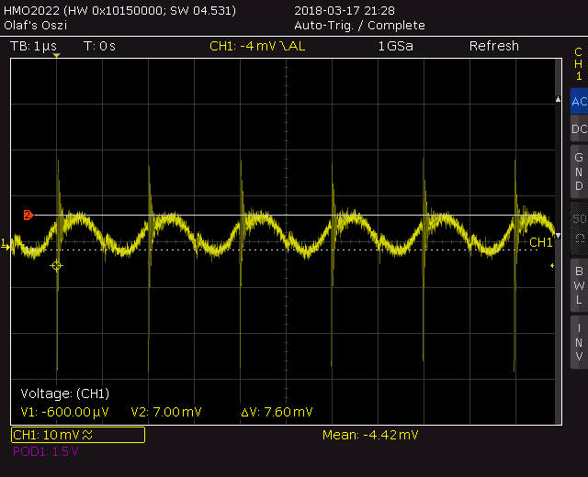This screenshot has height=477, width=588.
Task: Click the 1 GSa sample rate readout
Action: click(x=396, y=46)
